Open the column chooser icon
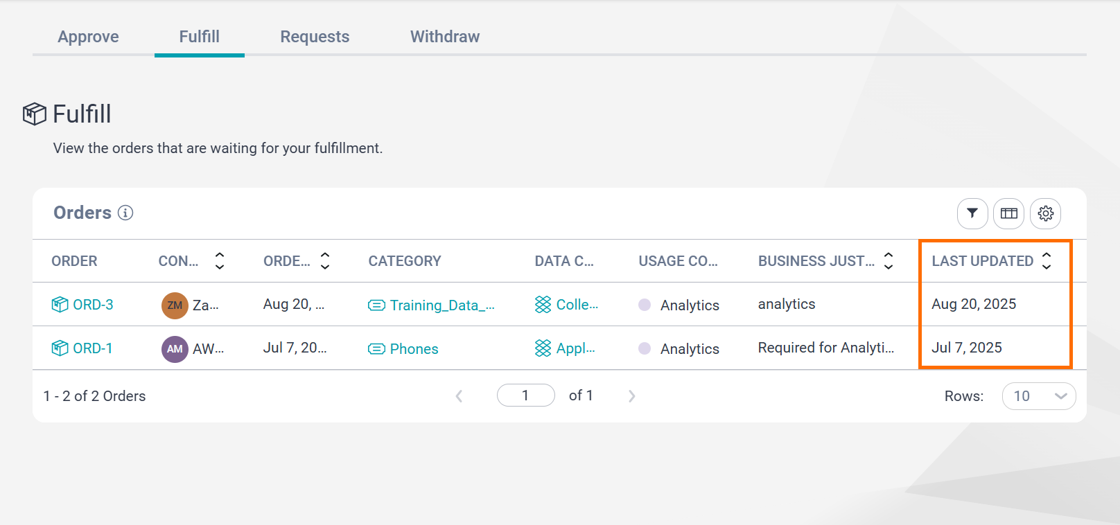The width and height of the screenshot is (1120, 525). (x=1009, y=213)
